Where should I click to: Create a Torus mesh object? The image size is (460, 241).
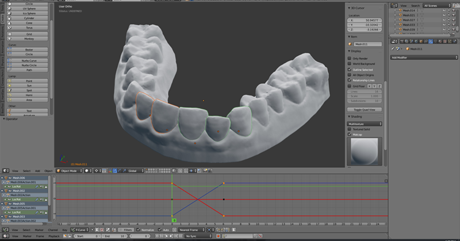coord(29,28)
